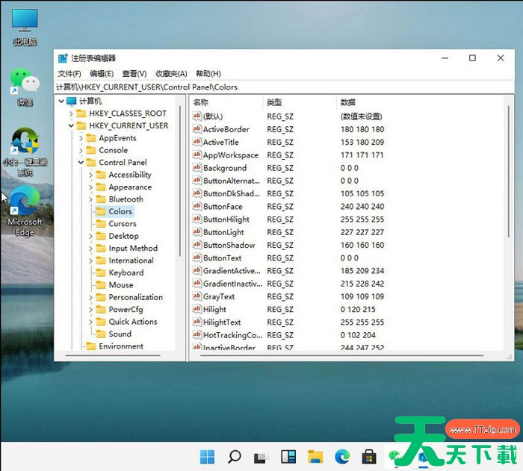Click the tree pane vertical scrollbar
Screen dimensions: 523x471
[x=180, y=181]
